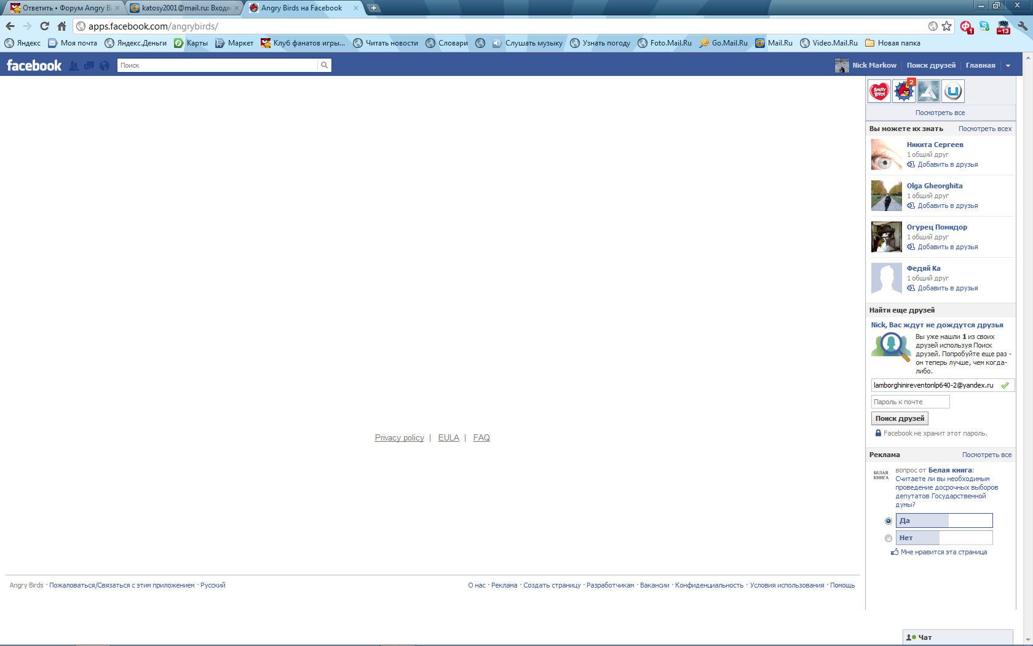1033x646 pixels.
Task: Open the wrench settings menu in Chrome
Action: point(1023,26)
